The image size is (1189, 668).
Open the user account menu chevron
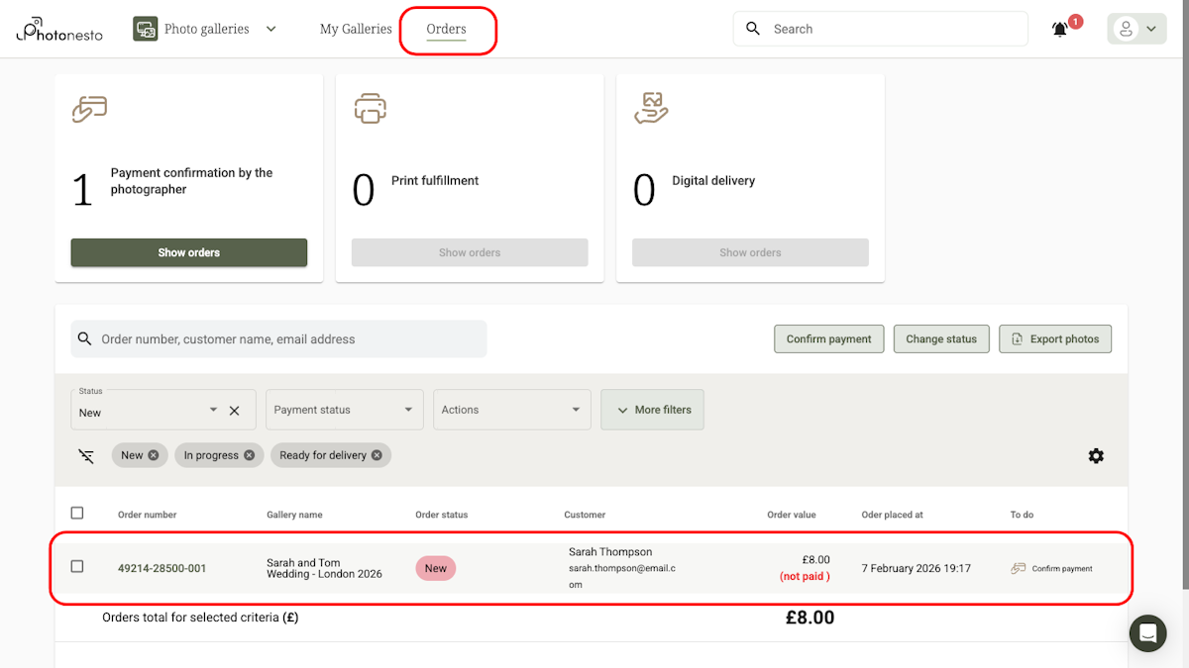[x=1150, y=29]
